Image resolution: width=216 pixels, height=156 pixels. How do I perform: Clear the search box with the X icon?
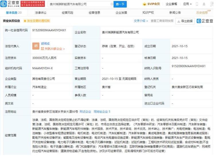(112, 4)
